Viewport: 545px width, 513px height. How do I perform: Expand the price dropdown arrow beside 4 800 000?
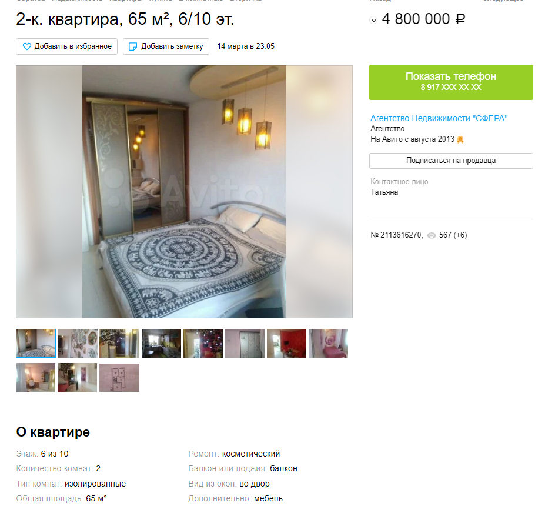[x=373, y=20]
